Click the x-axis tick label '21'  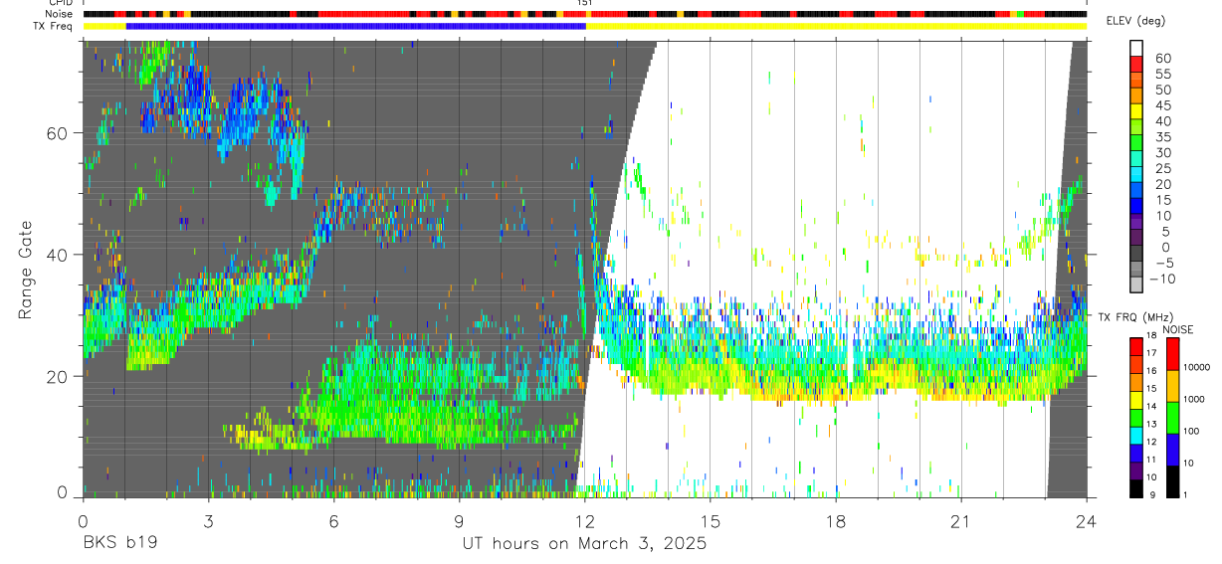pos(960,521)
